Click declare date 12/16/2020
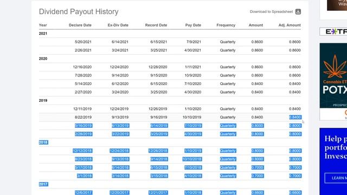This screenshot has height=195, width=347. (x=82, y=67)
